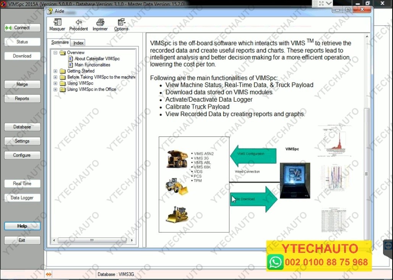Click the Masquer (hide) toolbar icon
Image resolution: width=393 pixels, height=280 pixels.
(x=57, y=22)
